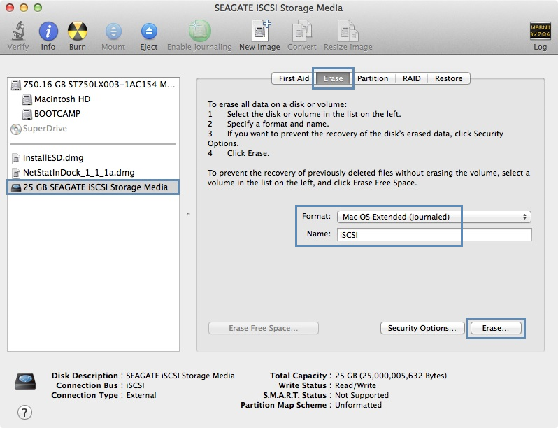Image resolution: width=558 pixels, height=428 pixels.
Task: Click the SEAGATE iSCSI disk icon in sidebar
Action: [16, 187]
